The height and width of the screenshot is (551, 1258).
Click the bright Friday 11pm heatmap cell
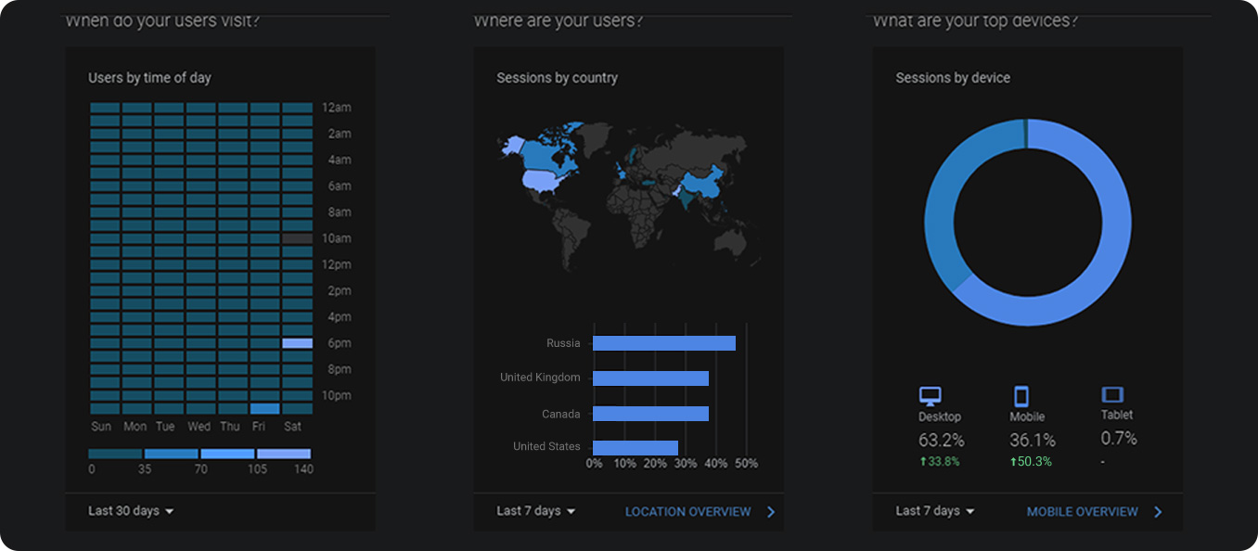coord(264,408)
